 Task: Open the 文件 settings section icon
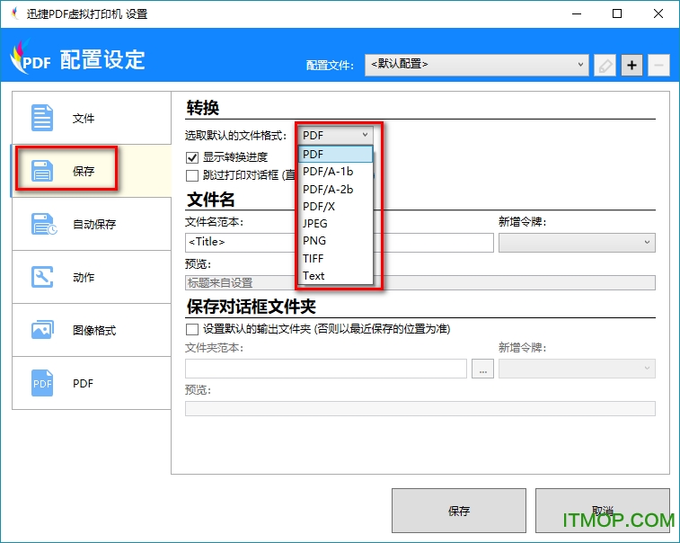[x=42, y=118]
